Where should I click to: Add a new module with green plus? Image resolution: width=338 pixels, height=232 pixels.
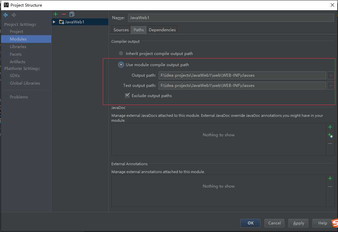[56, 14]
